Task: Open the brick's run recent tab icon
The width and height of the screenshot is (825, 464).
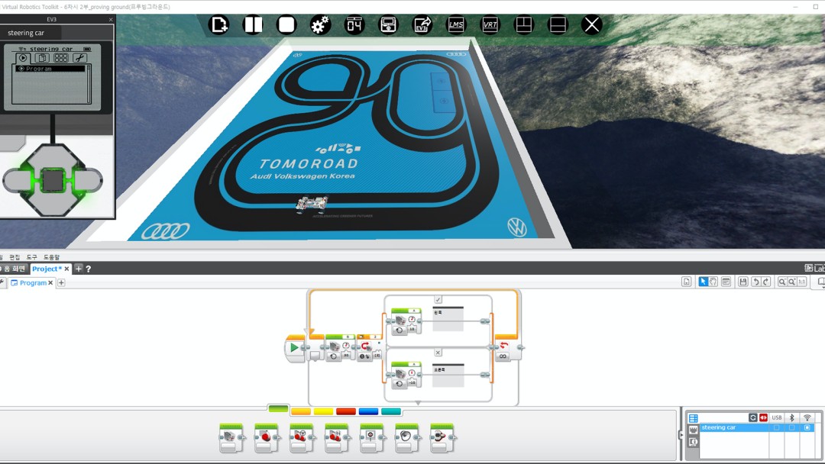Action: [23, 58]
